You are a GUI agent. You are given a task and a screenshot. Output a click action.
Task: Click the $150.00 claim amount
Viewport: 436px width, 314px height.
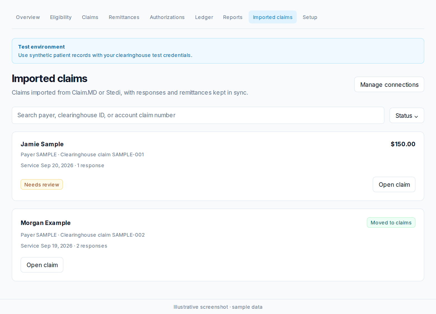tap(403, 144)
